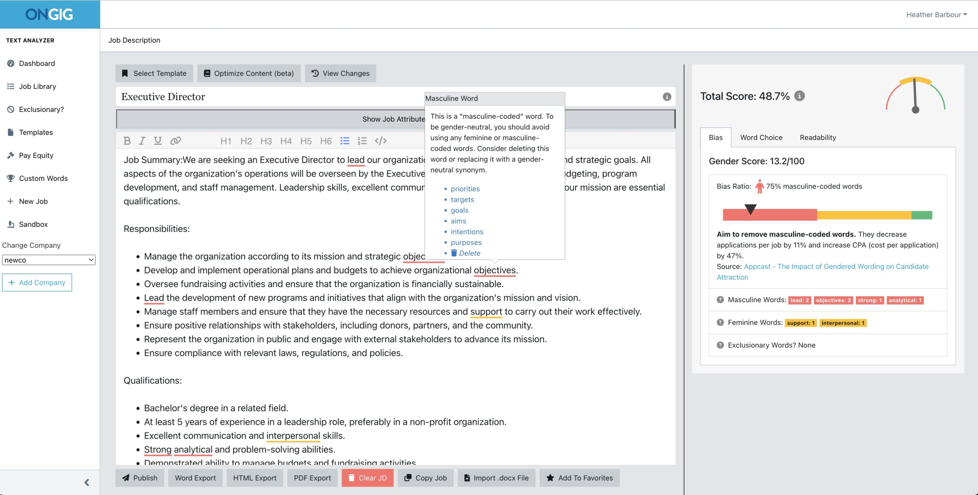Click the 'strong: 1' masculine word tag
This screenshot has width=978, height=495.
870,300
